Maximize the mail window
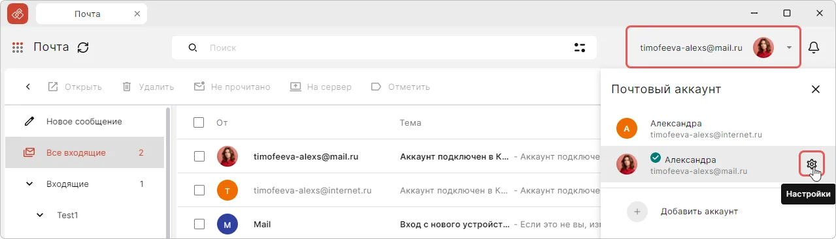Screen dimensions: 836x239 click(x=787, y=13)
